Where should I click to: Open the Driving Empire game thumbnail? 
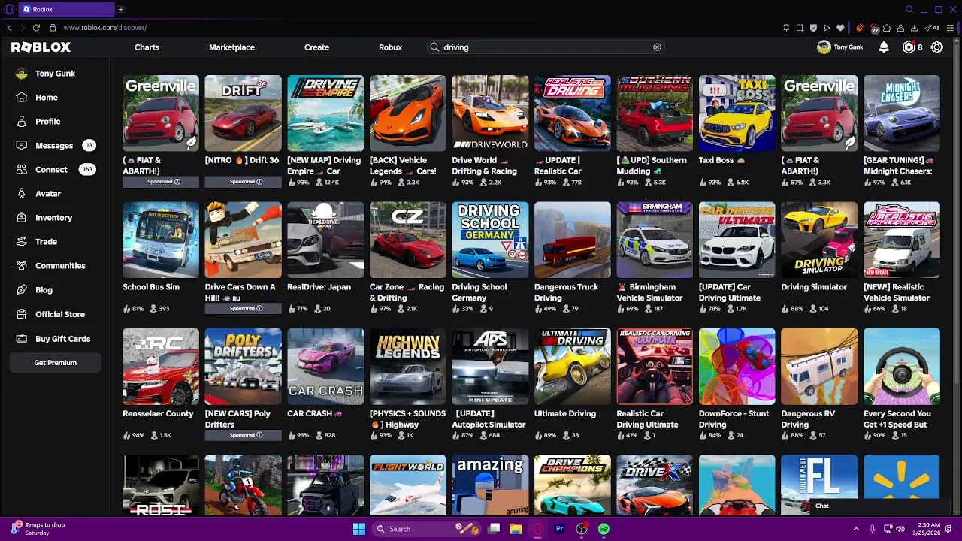tap(325, 113)
